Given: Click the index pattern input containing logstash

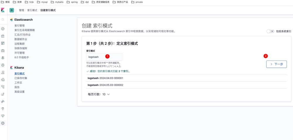Looking at the screenshot, I should (x=104, y=57).
